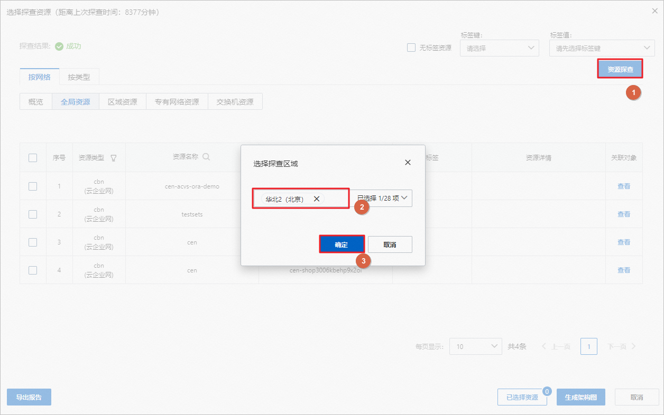
Task: Click the 导出报告 button
Action: (29, 397)
